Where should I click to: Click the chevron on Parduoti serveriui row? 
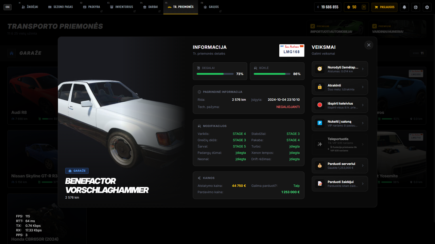point(363,166)
